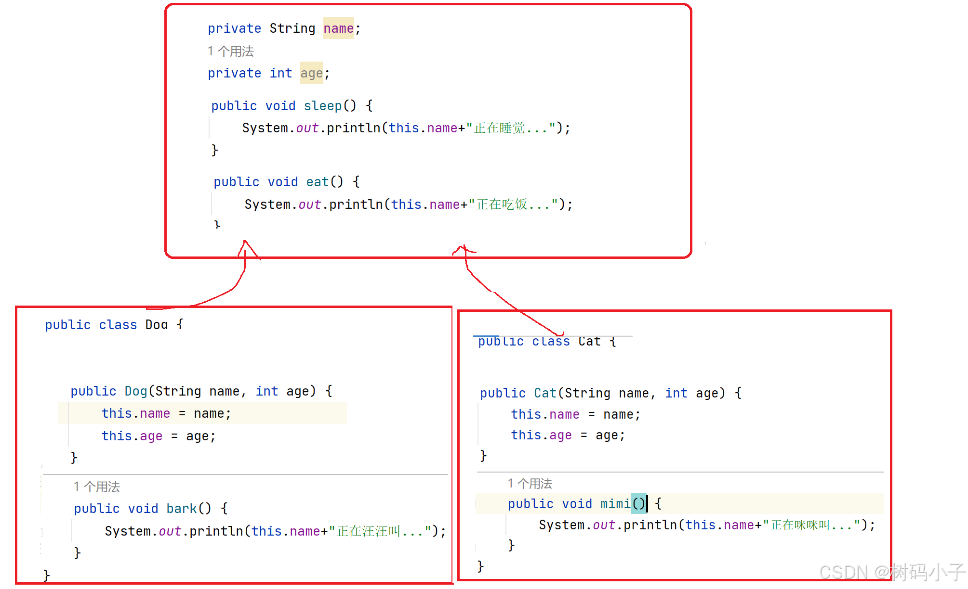Click the Dog constructor name

[x=135, y=391]
